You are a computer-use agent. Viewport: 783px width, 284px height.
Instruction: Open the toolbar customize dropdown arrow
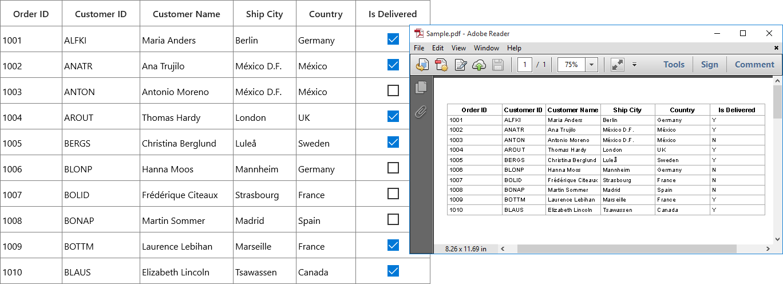pyautogui.click(x=634, y=65)
